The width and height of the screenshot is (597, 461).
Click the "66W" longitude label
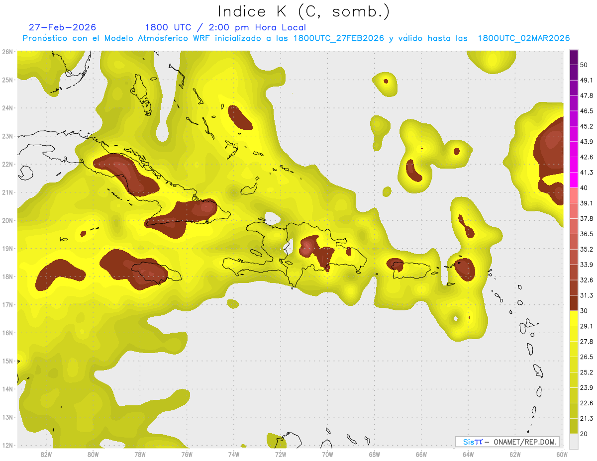(x=421, y=454)
